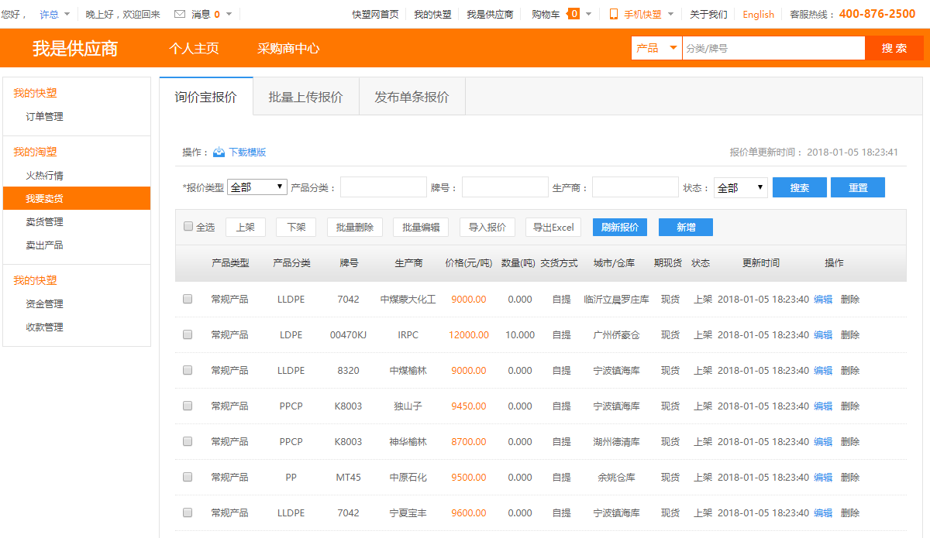
Task: Click the envelope icon next to 消息
Action: (180, 14)
